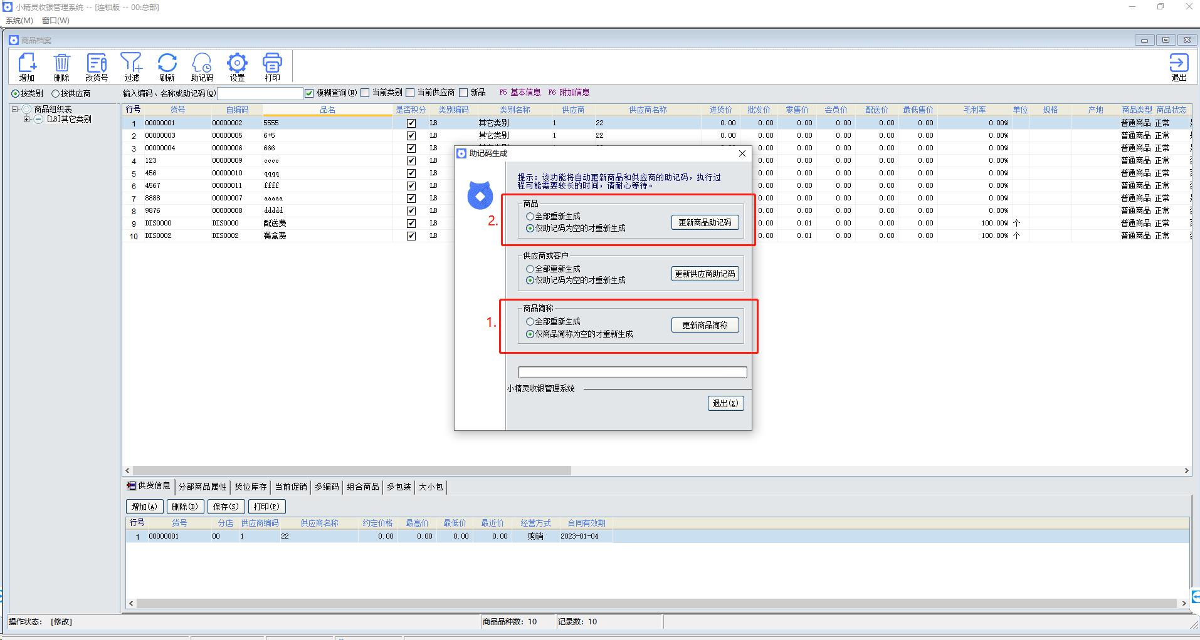Select 按供应商 radio option
1200x640 pixels.
[x=71, y=93]
